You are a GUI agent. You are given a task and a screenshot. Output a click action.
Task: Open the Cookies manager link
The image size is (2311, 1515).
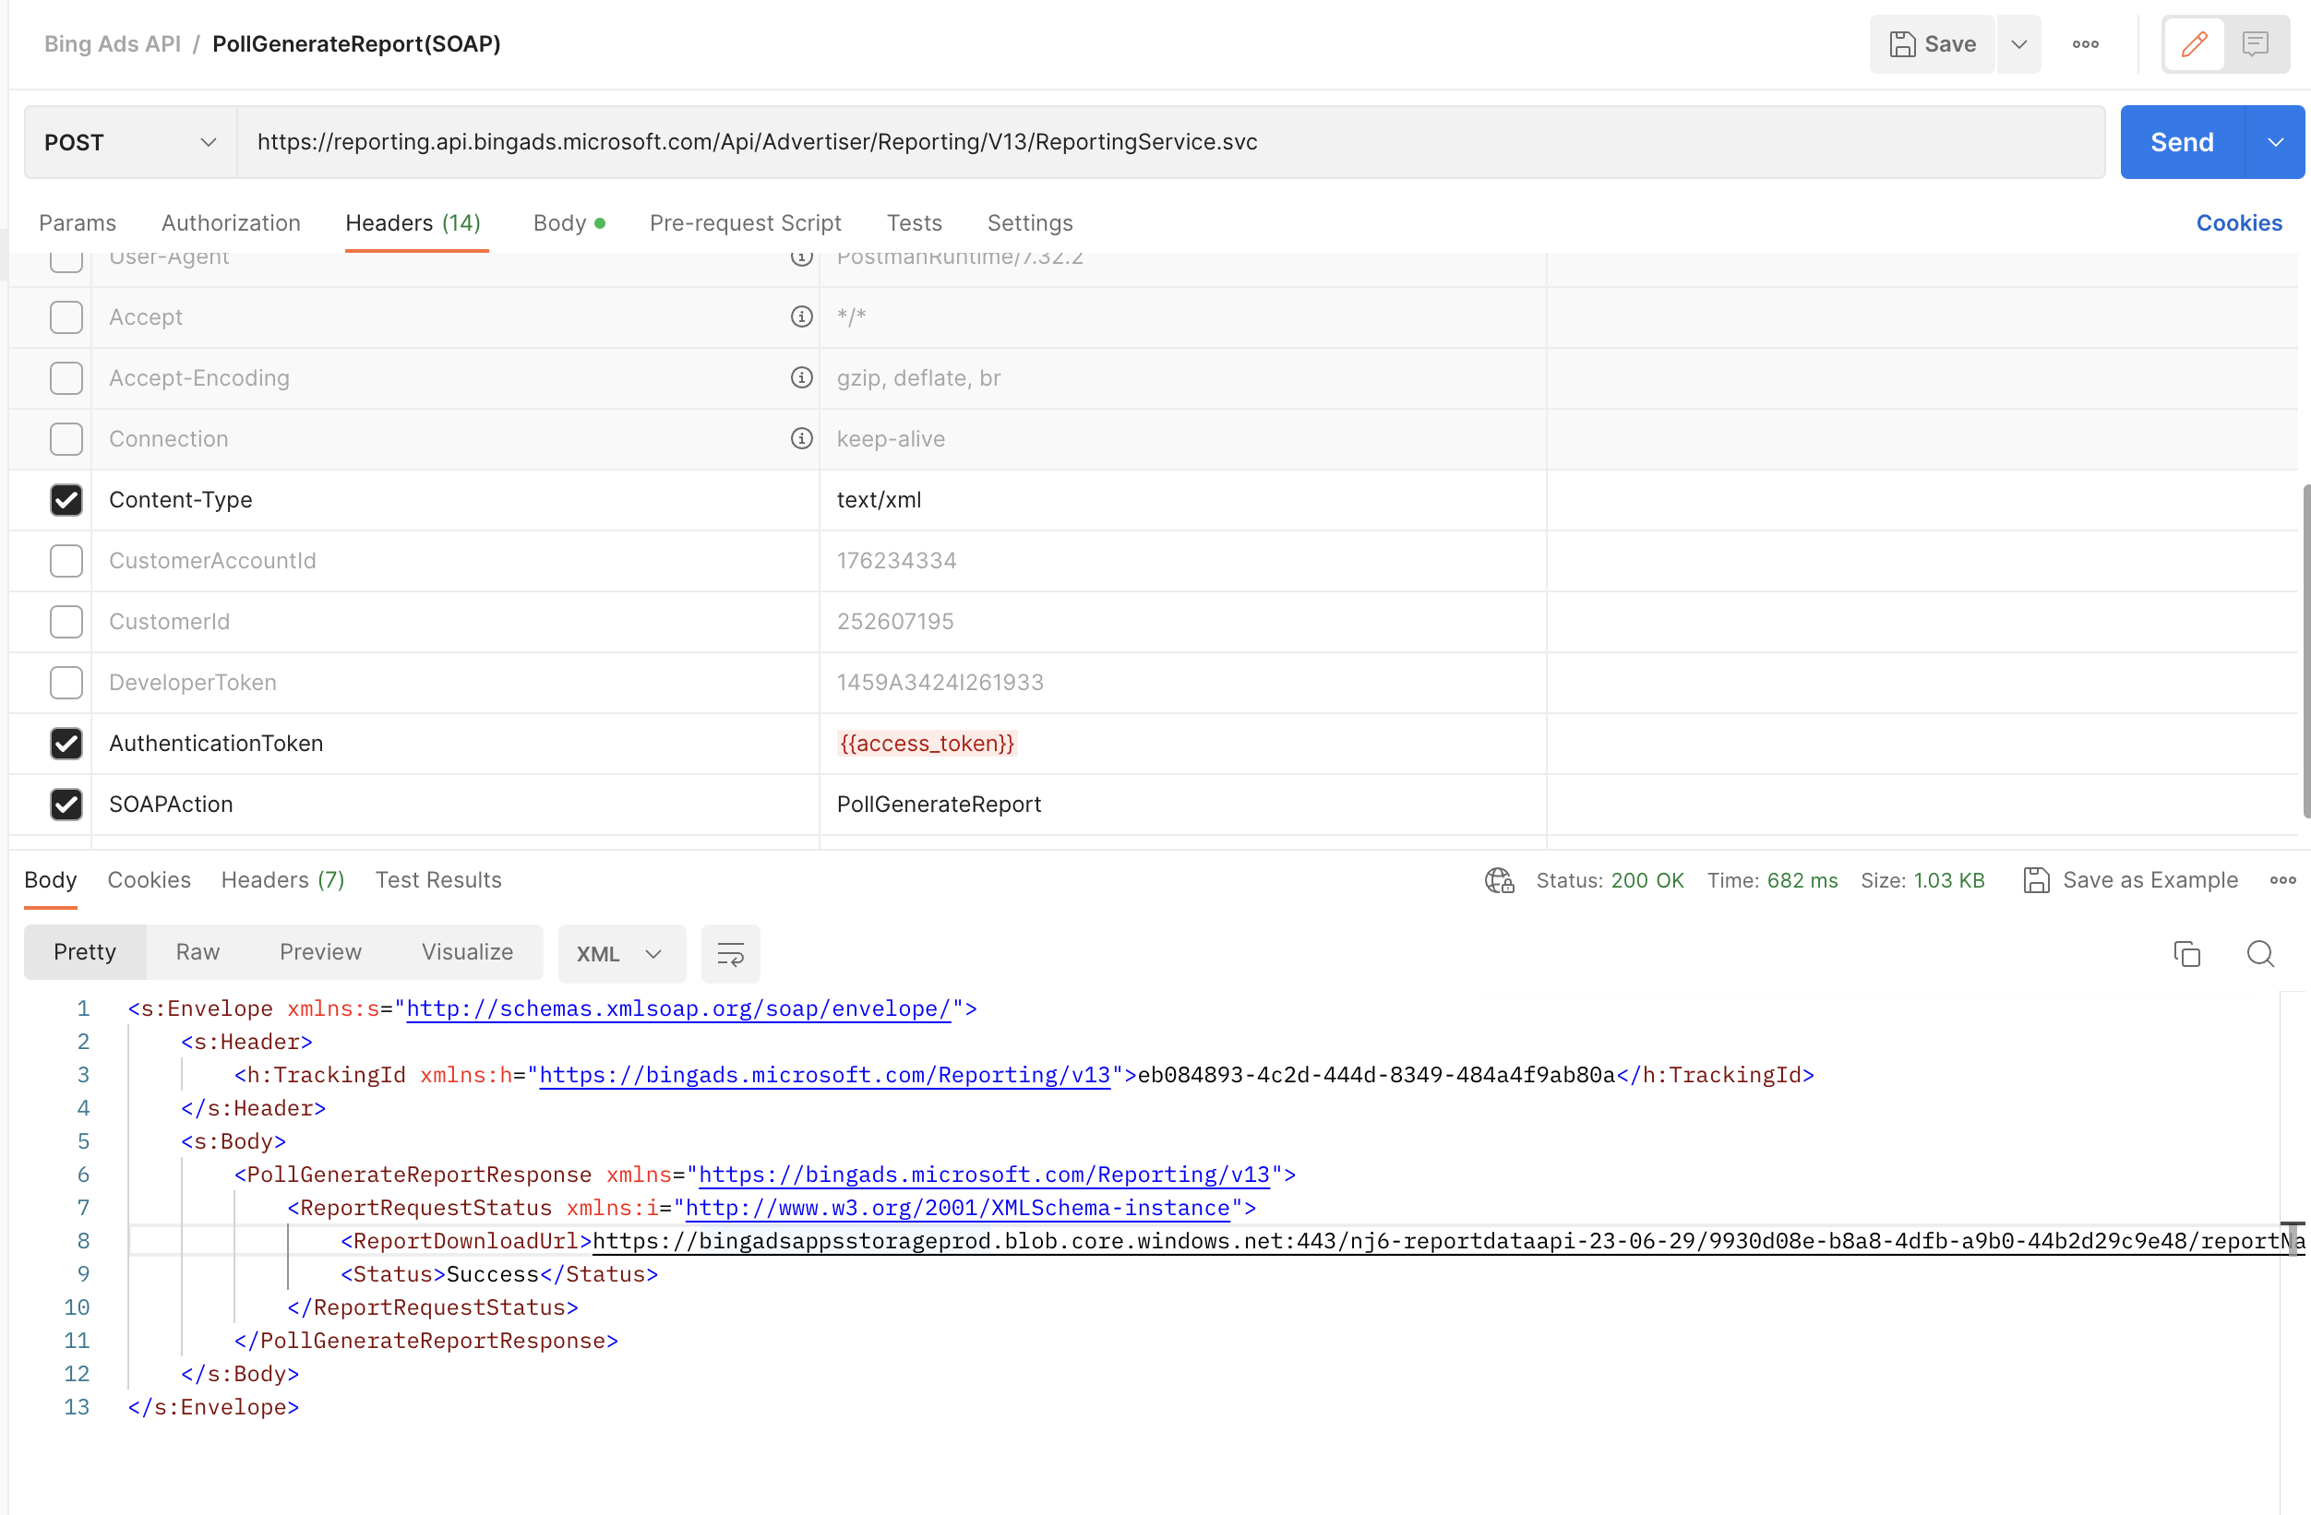(x=2239, y=222)
